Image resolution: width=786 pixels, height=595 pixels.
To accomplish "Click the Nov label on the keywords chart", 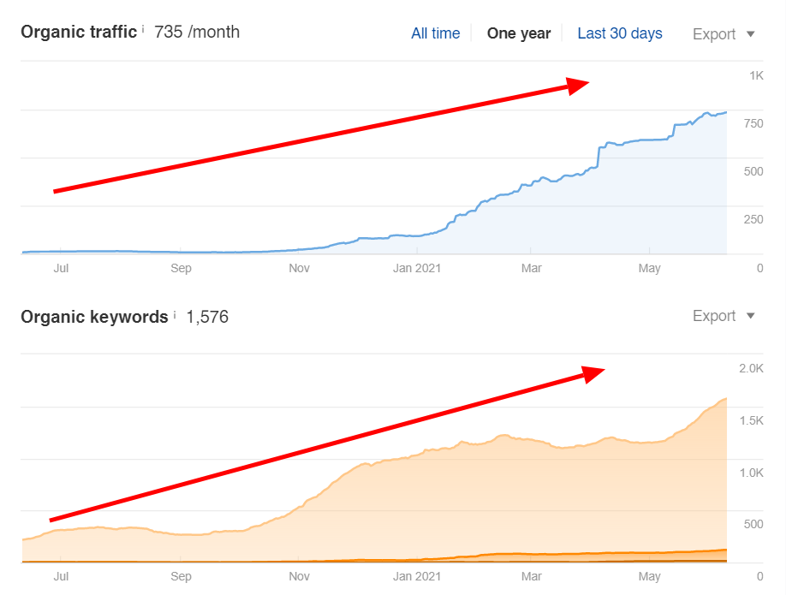I will coord(299,577).
